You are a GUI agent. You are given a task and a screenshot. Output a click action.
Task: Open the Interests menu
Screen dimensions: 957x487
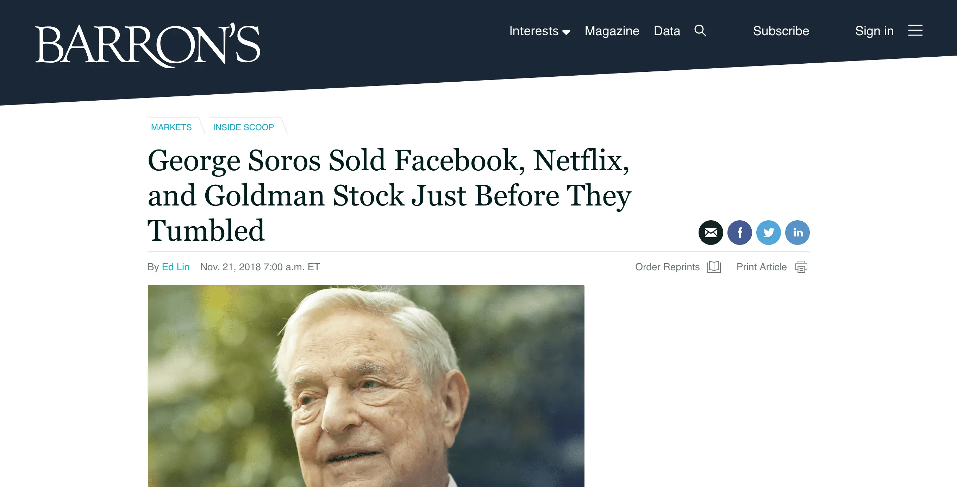(534, 31)
